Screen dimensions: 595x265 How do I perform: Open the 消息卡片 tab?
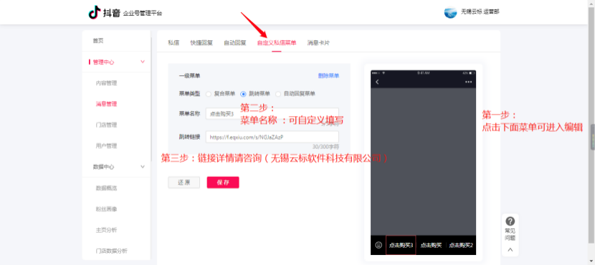click(318, 43)
